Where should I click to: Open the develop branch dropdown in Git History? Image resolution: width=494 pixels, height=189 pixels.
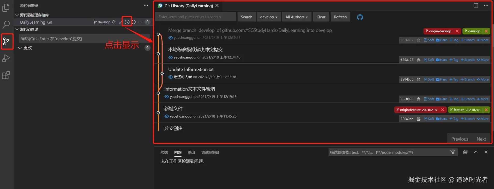269,17
